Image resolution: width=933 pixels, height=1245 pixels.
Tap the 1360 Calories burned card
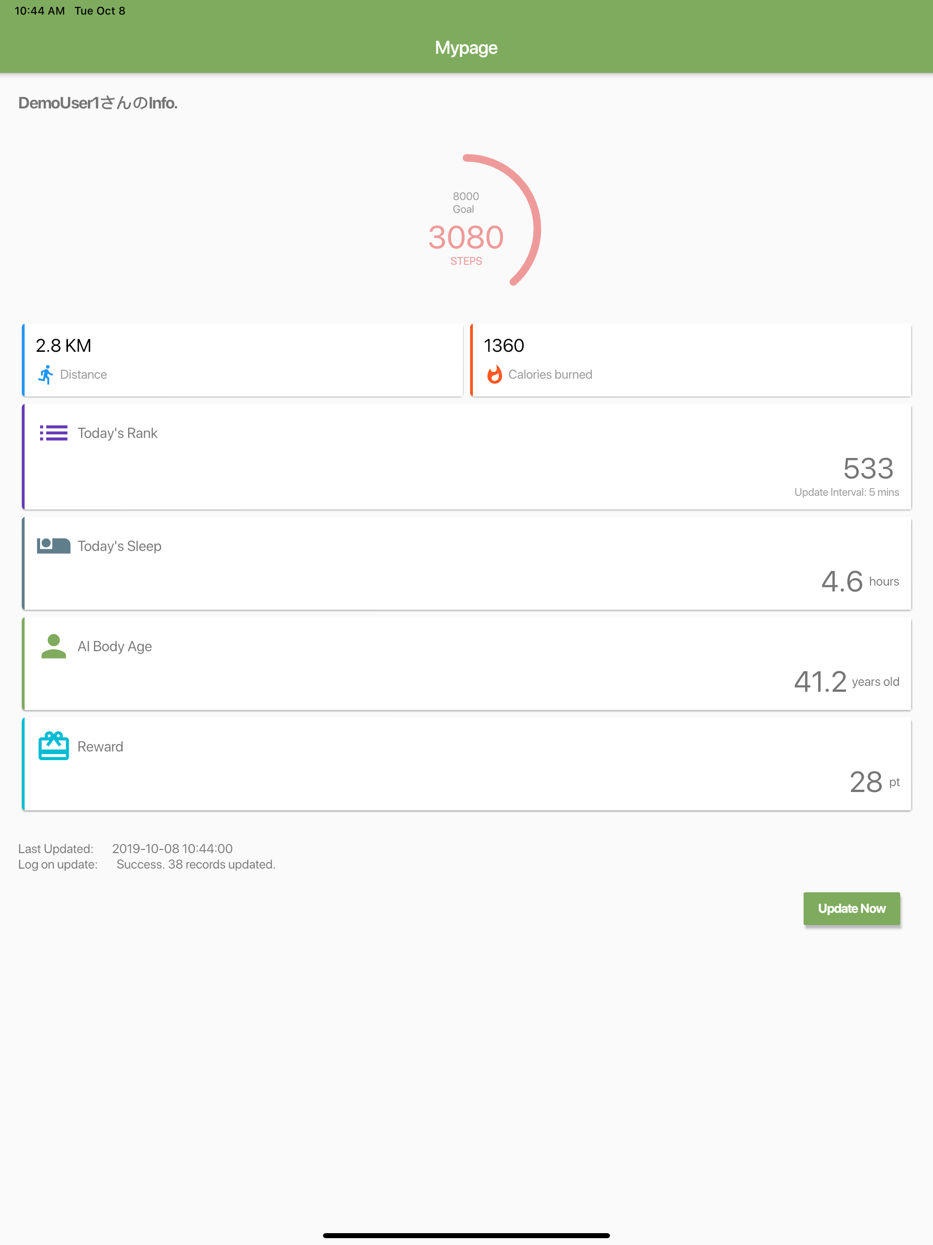[691, 360]
